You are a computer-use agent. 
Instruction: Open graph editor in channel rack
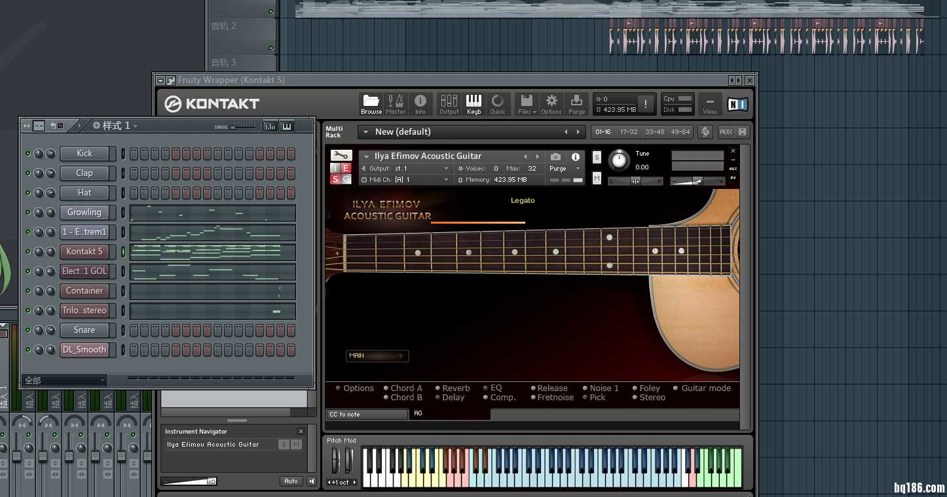point(270,126)
